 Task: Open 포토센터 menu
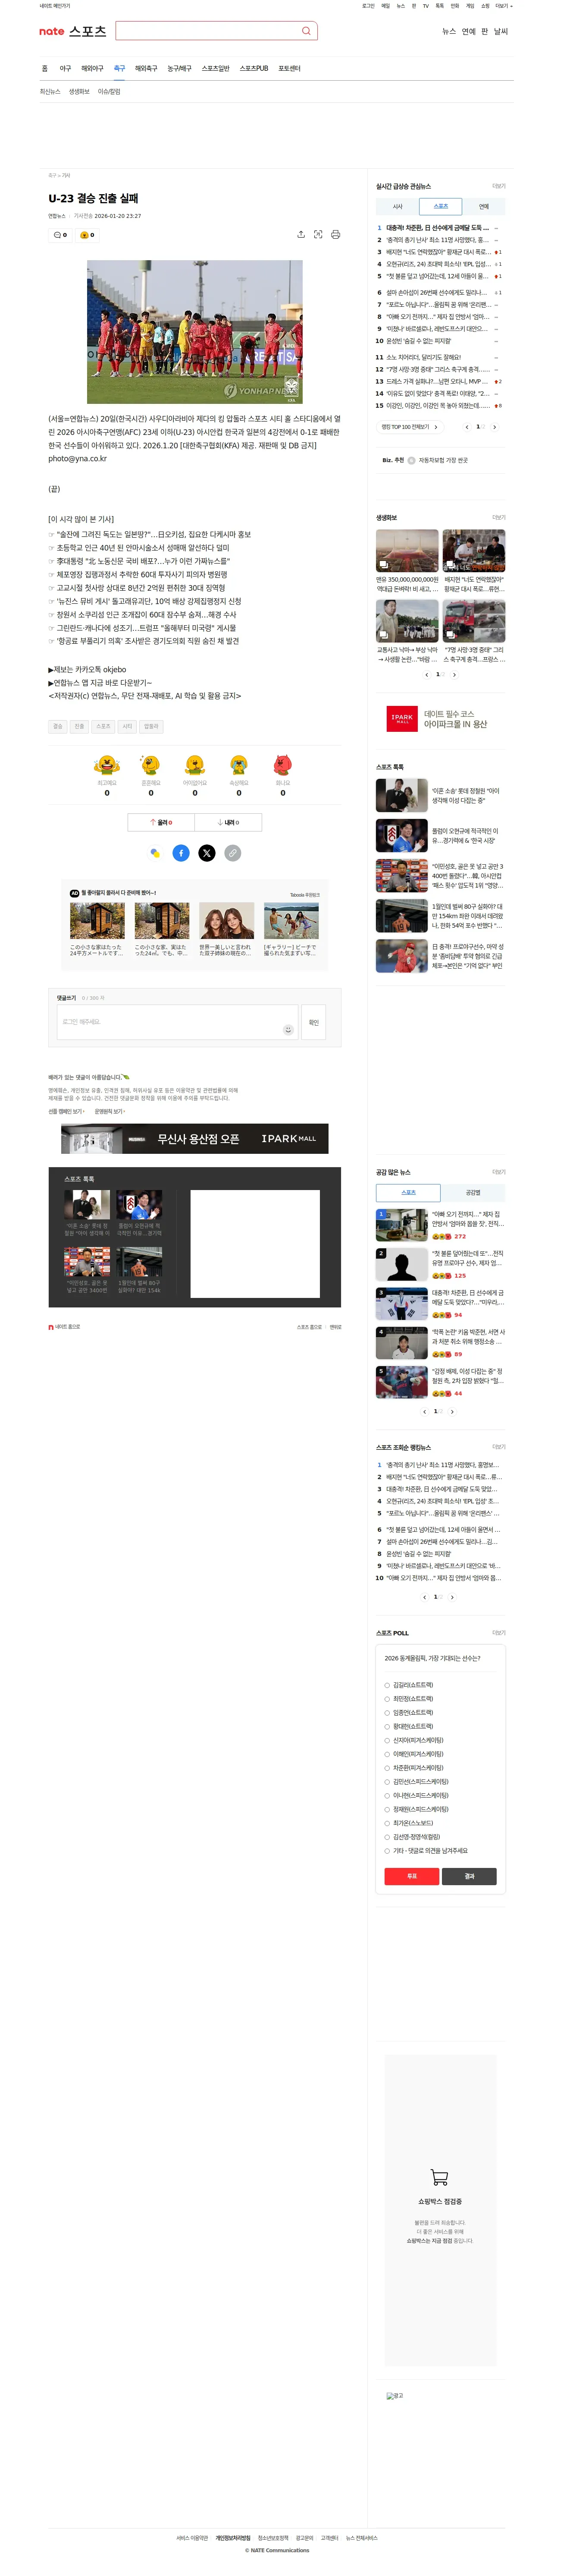coord(289,69)
